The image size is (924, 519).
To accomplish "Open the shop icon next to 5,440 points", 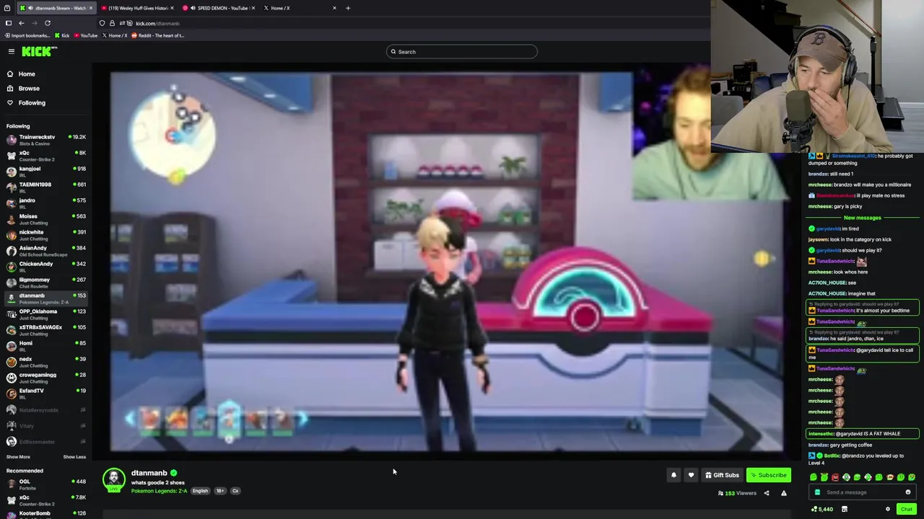I will point(844,509).
